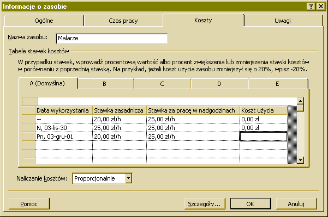Click the entry bar above the table
This screenshot has height=217, width=328.
[x=168, y=101]
